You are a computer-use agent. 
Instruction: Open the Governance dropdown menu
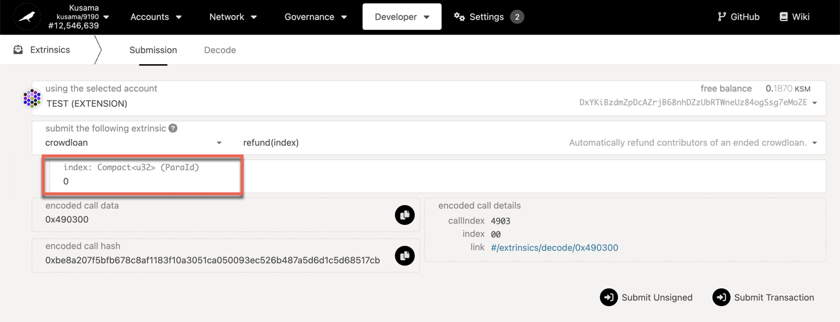click(316, 17)
